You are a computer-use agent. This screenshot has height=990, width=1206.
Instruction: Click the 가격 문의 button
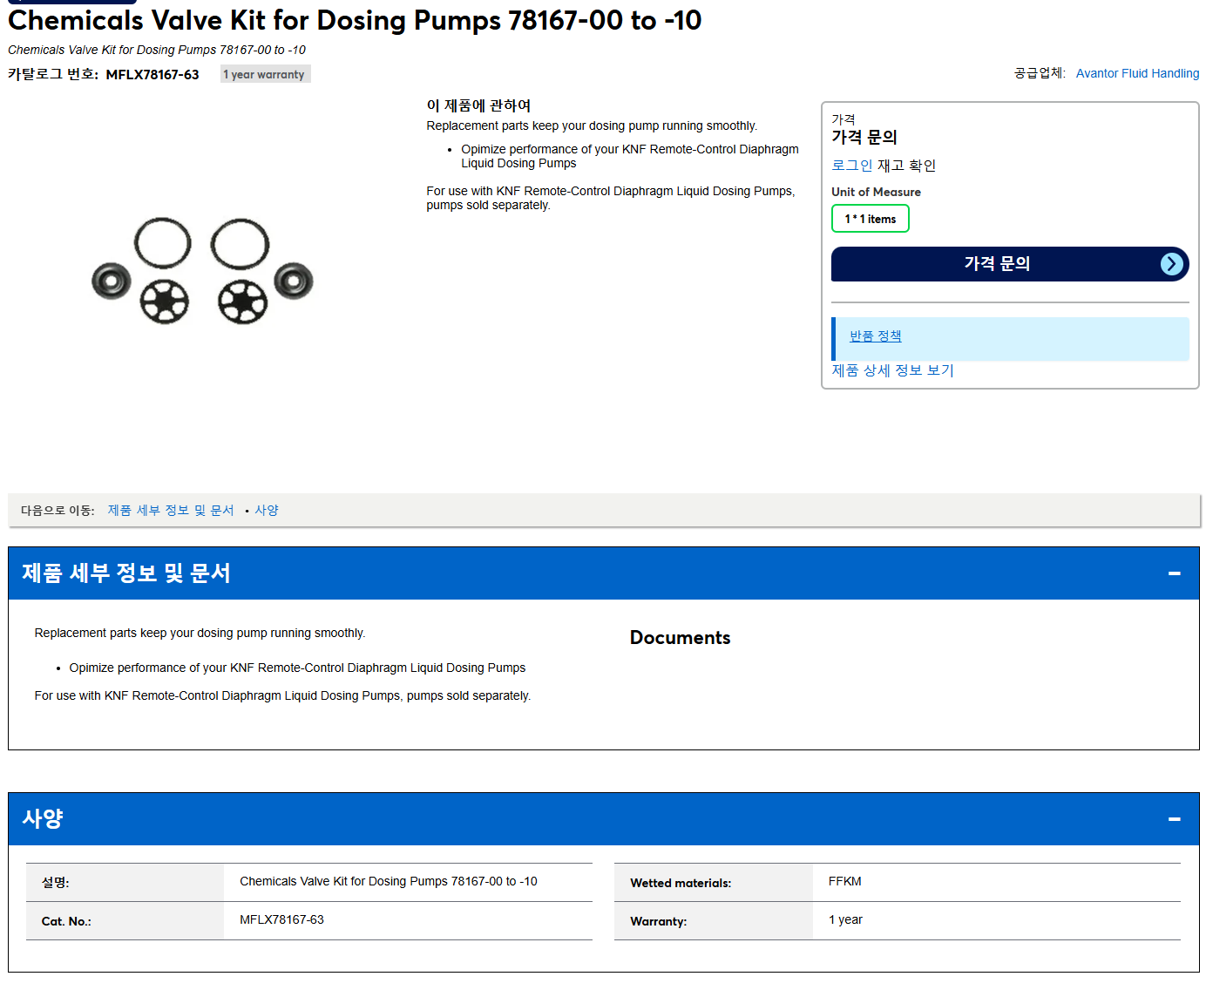point(1010,264)
